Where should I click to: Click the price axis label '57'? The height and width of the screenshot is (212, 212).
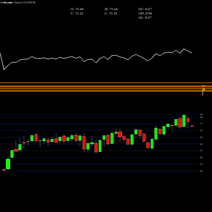coord(201,151)
